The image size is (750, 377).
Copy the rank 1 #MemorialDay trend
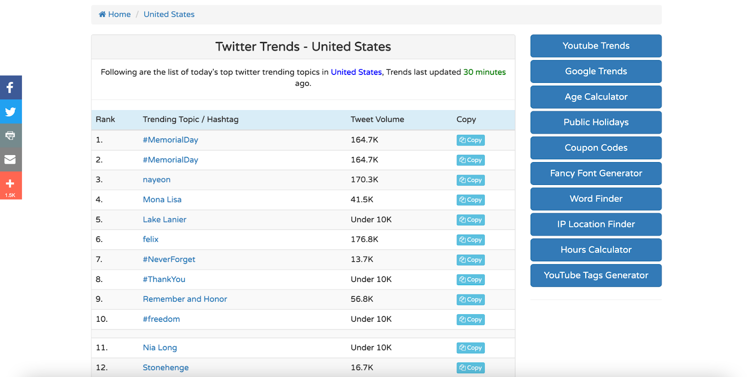pos(471,140)
